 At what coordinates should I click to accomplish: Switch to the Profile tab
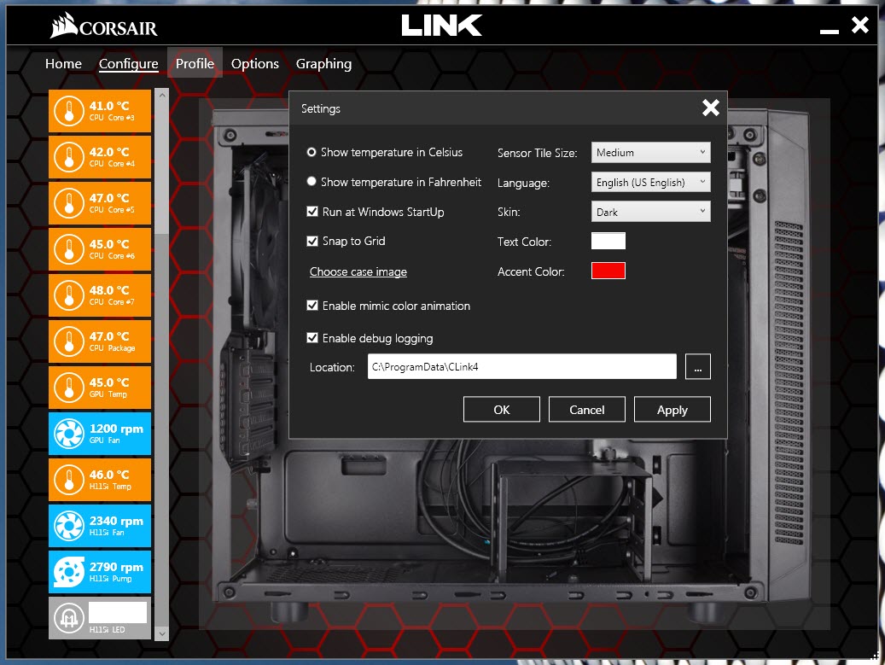(x=195, y=64)
